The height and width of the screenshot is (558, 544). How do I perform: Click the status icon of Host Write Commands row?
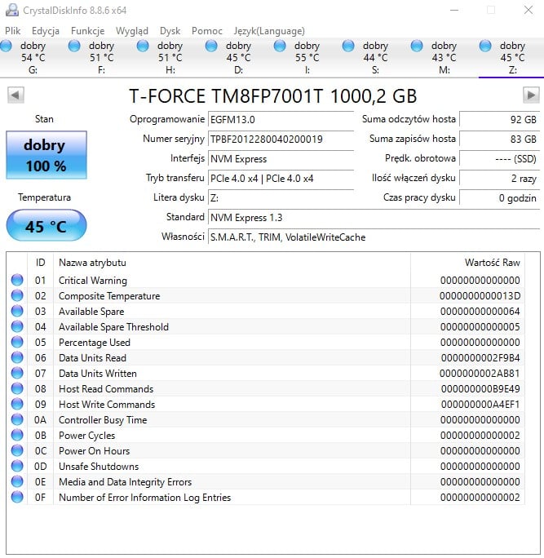[17, 404]
